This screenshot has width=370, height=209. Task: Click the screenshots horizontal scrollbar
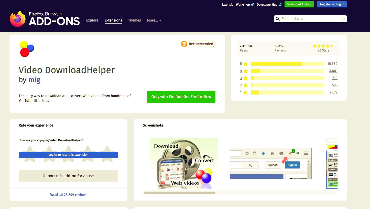tap(179, 193)
